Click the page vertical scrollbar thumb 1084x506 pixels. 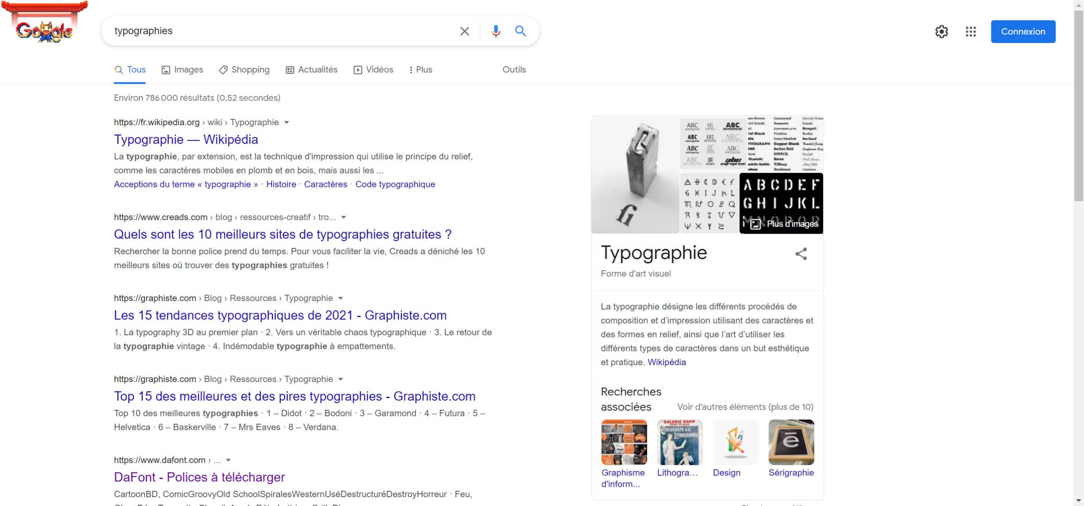(1078, 106)
